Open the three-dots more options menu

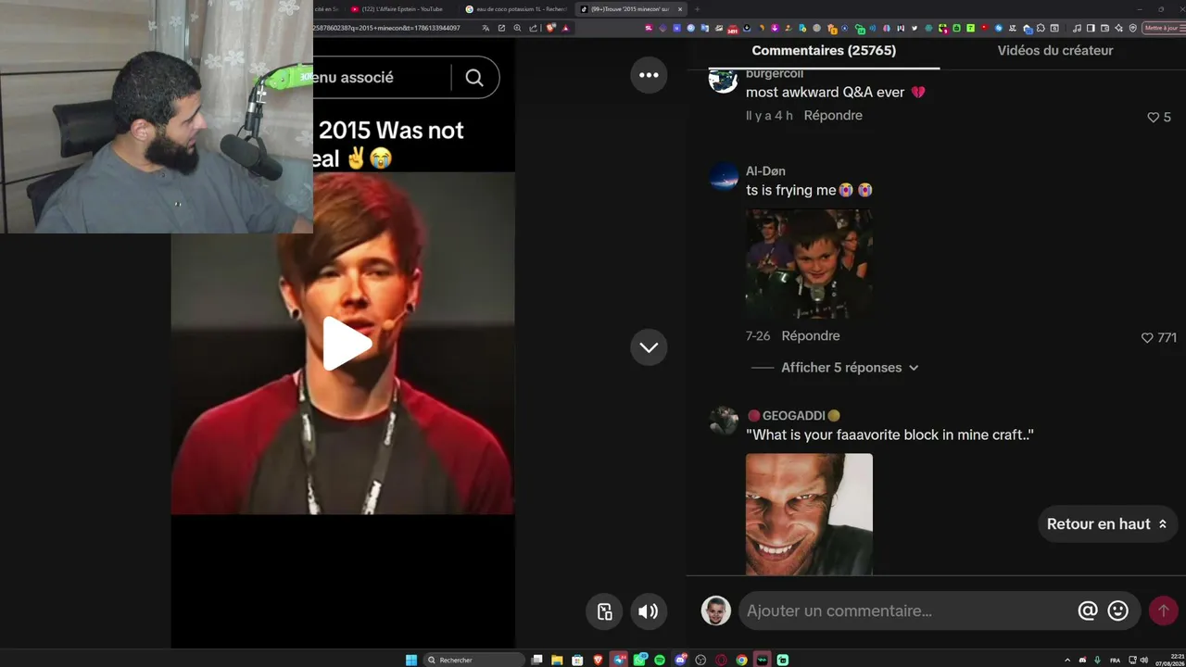(x=649, y=75)
